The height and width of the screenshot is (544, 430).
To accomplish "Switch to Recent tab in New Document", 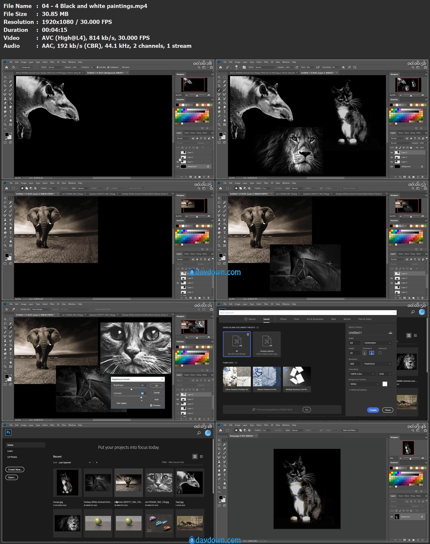I will [x=250, y=319].
